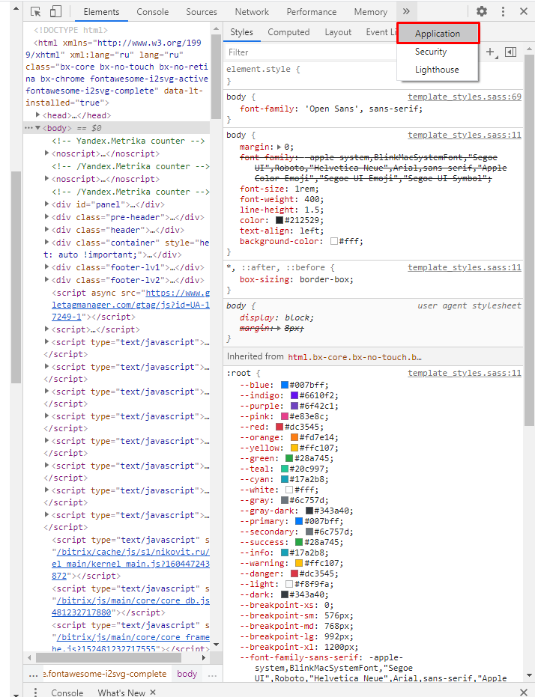The image size is (535, 697).
Task: Close the What's New drawer tab
Action: click(x=153, y=692)
